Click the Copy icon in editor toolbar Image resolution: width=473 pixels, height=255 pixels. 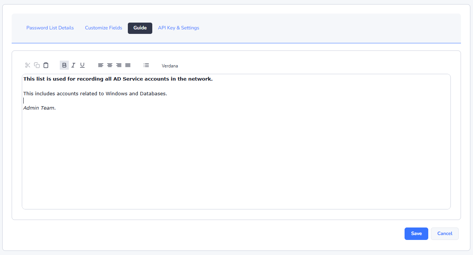pyautogui.click(x=37, y=65)
